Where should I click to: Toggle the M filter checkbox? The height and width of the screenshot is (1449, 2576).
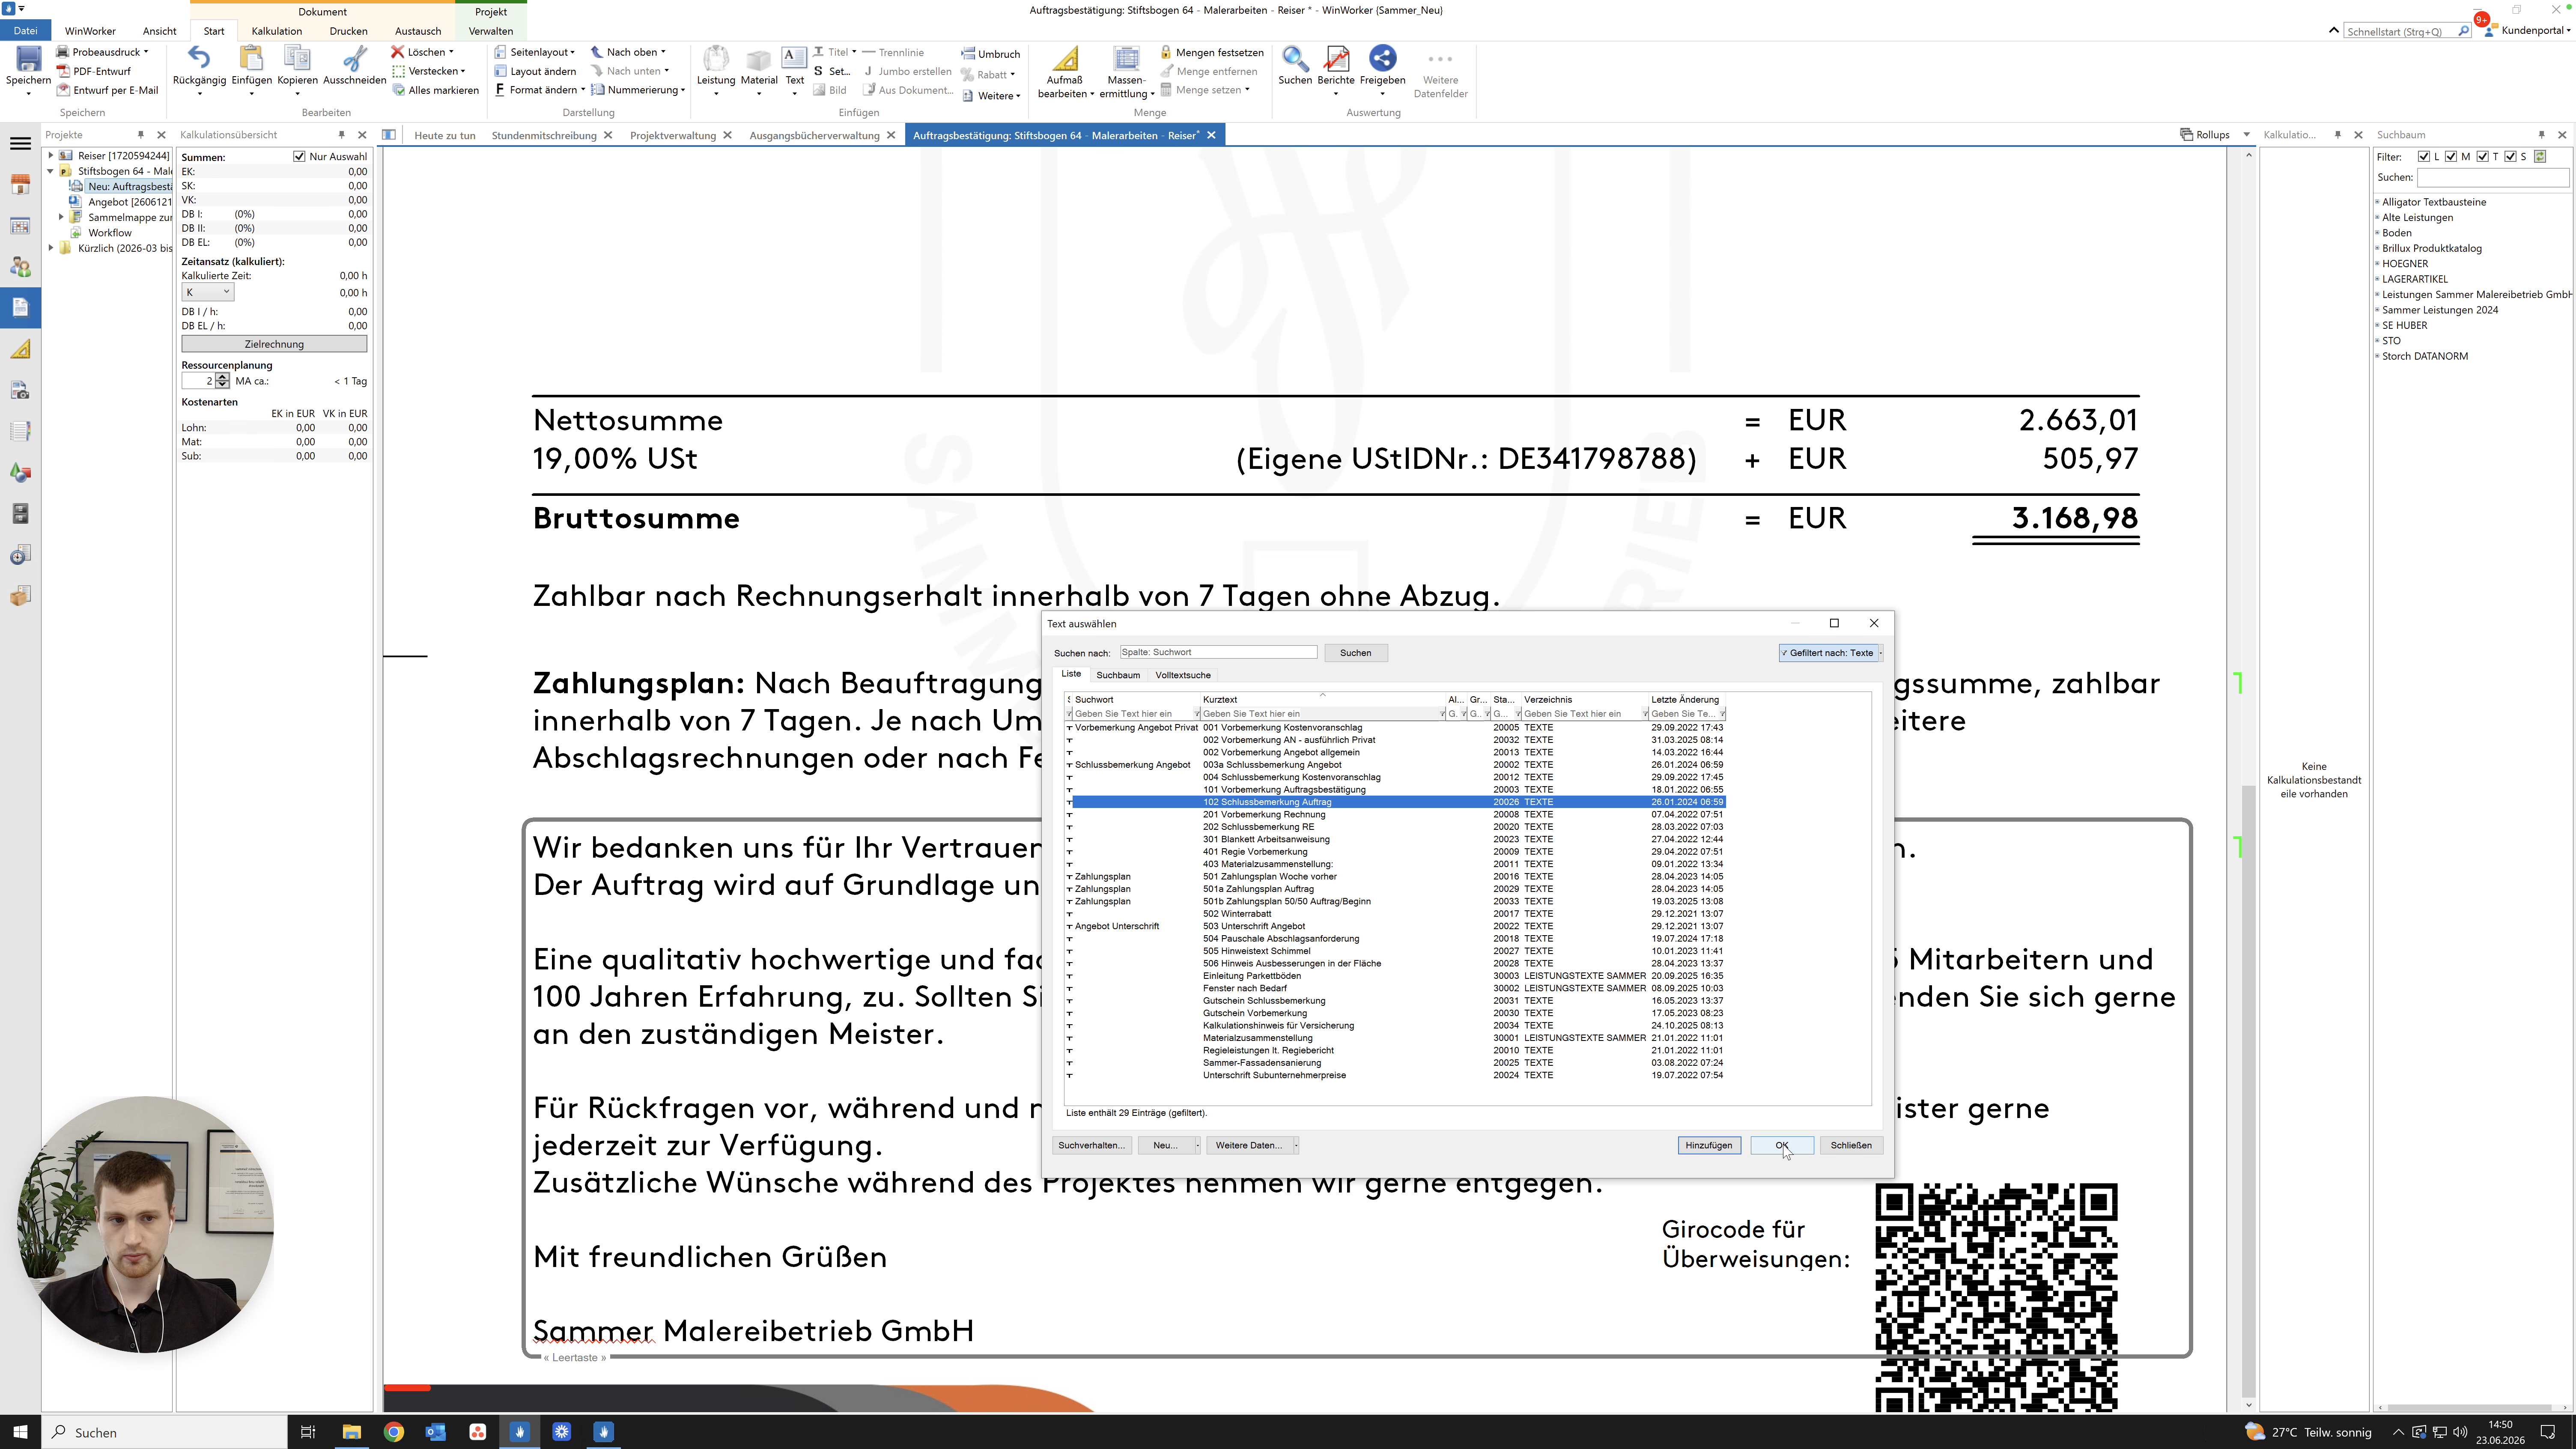click(x=2451, y=156)
